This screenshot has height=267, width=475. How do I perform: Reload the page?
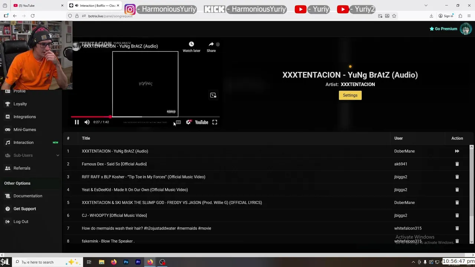click(x=33, y=16)
